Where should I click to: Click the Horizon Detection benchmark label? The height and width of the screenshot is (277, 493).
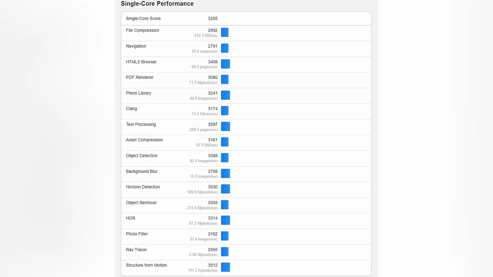click(x=143, y=187)
